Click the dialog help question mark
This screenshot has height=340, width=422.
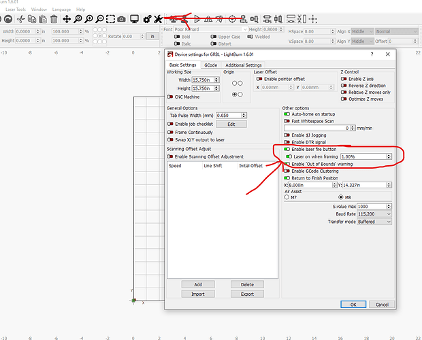pyautogui.click(x=372, y=54)
